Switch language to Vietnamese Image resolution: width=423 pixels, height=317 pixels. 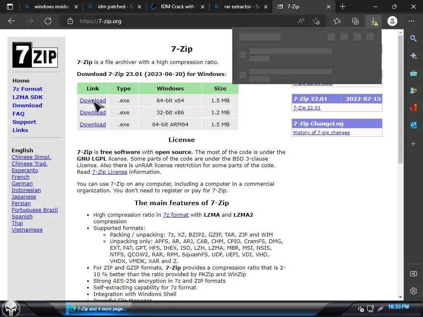(x=27, y=229)
